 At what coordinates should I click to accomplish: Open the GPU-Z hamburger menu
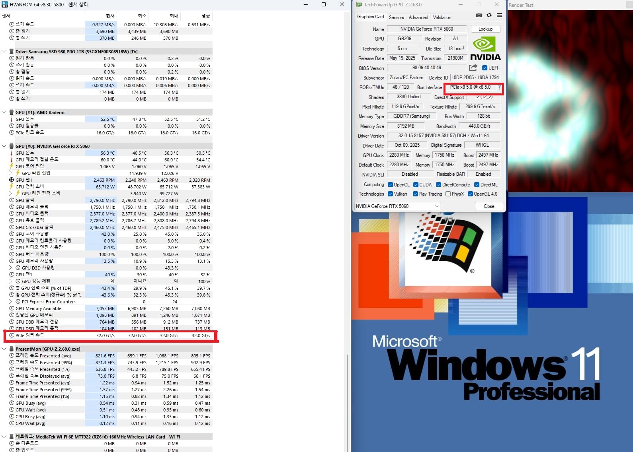[x=499, y=15]
